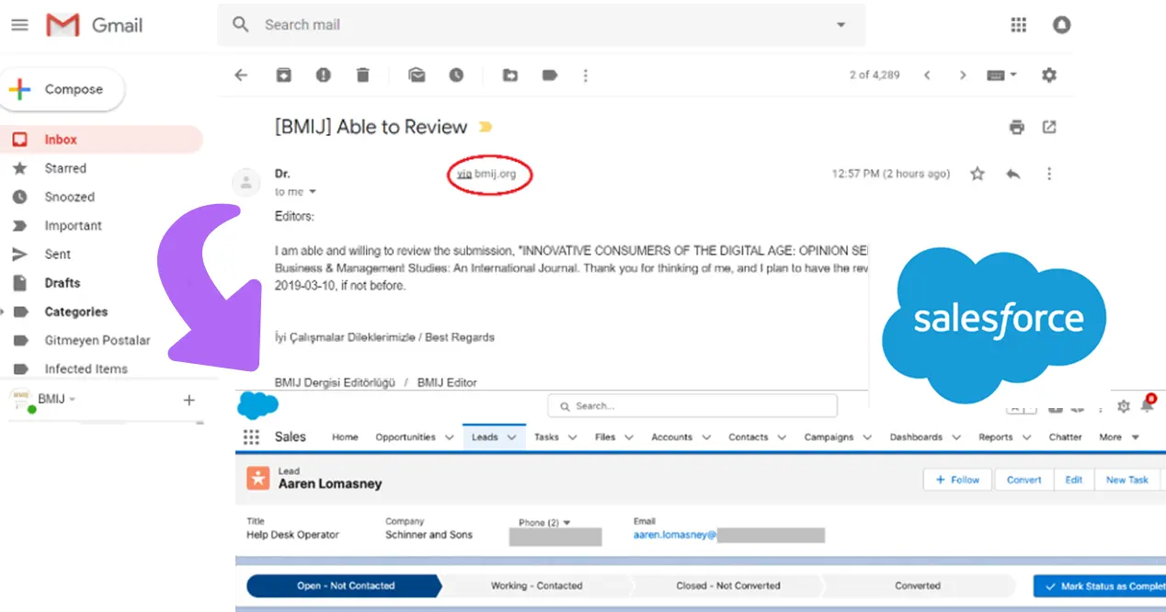This screenshot has height=612, width=1166.
Task: Click Mark Status as Complete
Action: coord(1099,586)
